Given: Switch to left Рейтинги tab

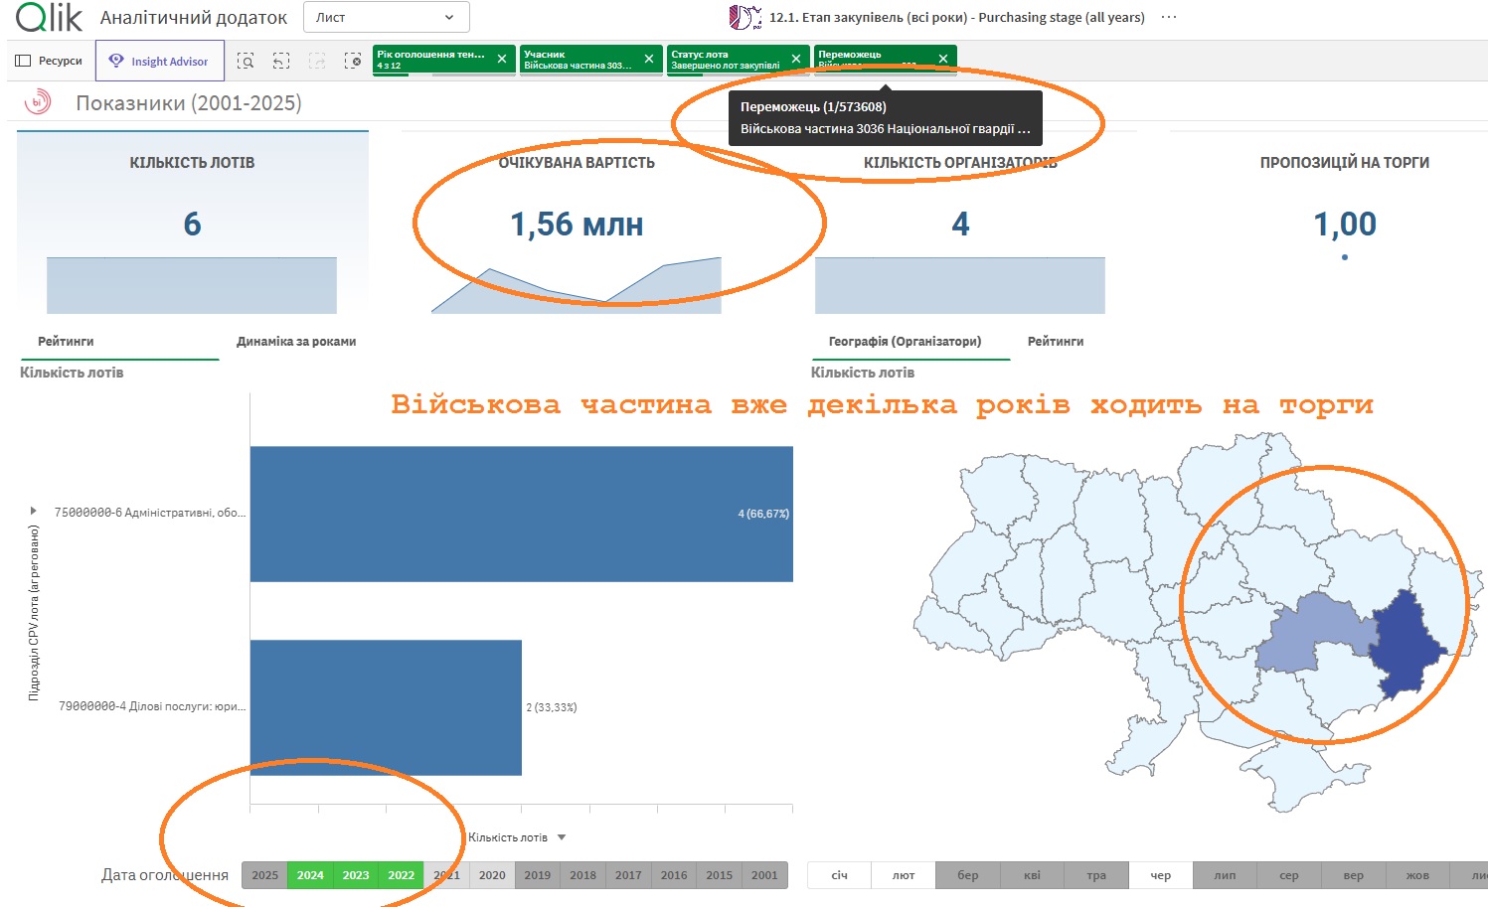Looking at the screenshot, I should point(66,341).
